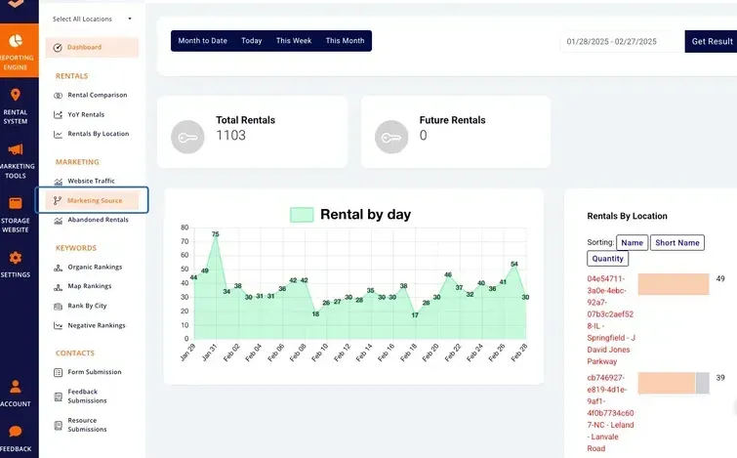This screenshot has width=737, height=458.
Task: Click the Springfield location bar showing 49
Action: 674,284
